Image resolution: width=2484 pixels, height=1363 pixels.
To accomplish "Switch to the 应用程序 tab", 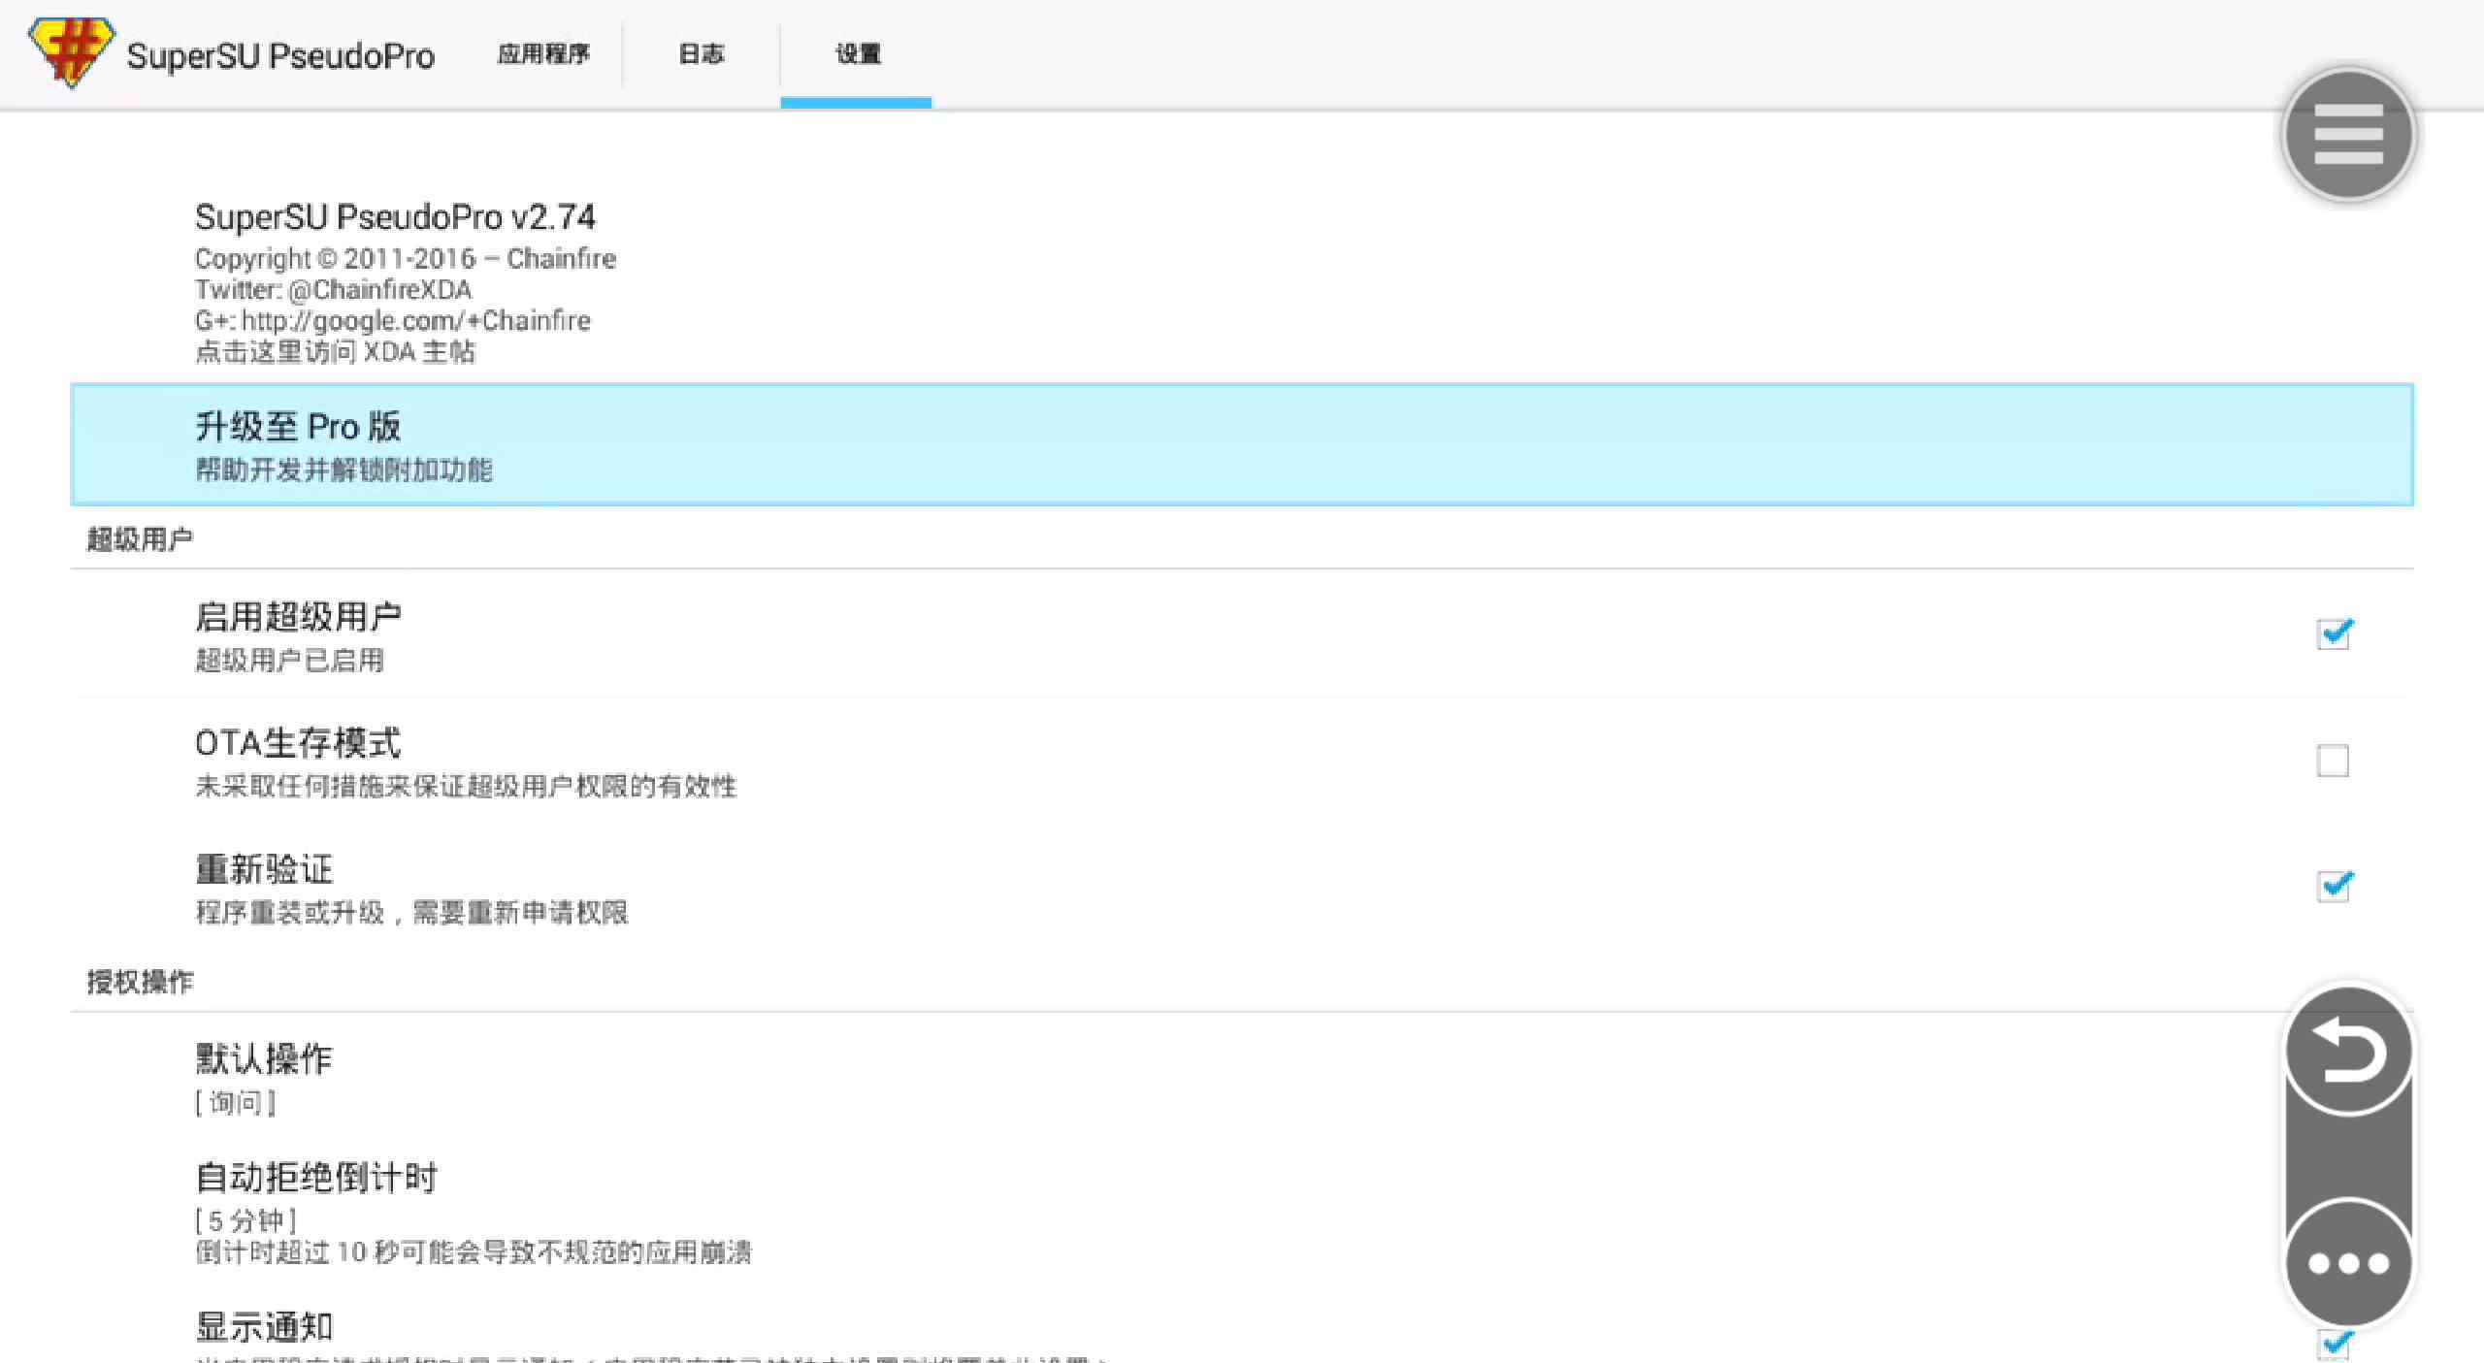I will pyautogui.click(x=543, y=54).
